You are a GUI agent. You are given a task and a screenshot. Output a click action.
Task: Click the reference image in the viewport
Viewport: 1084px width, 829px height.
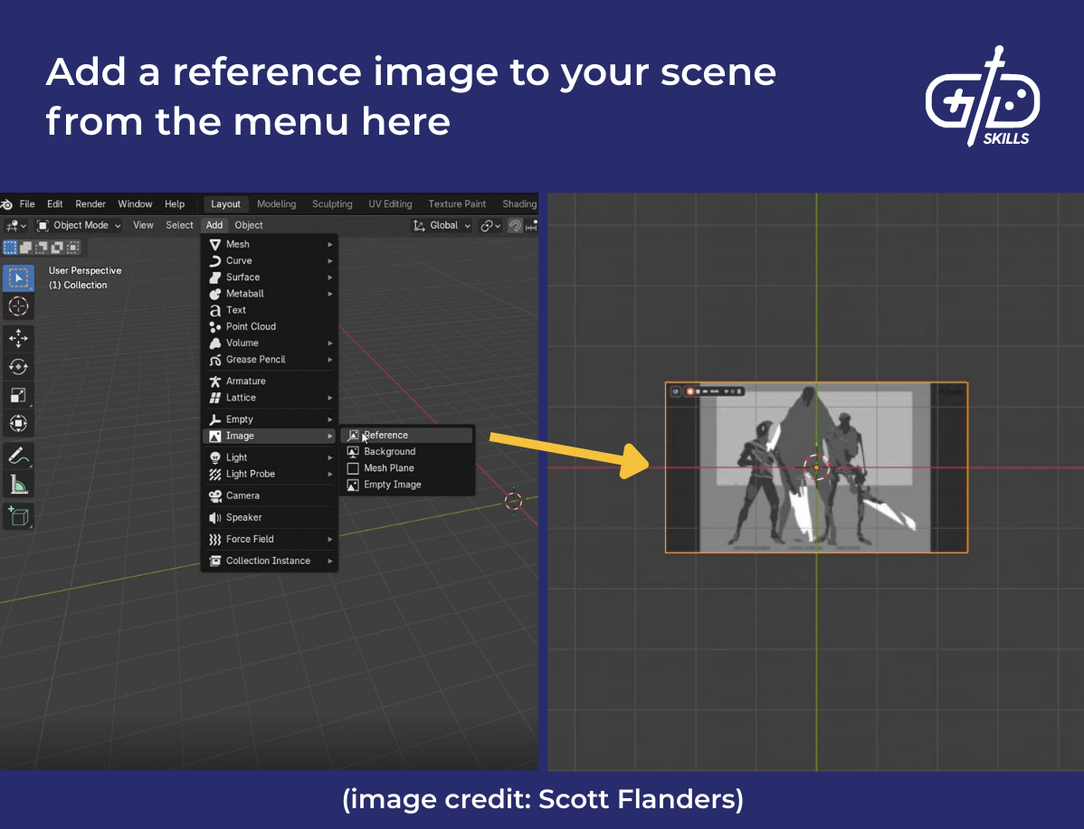pyautogui.click(x=814, y=466)
